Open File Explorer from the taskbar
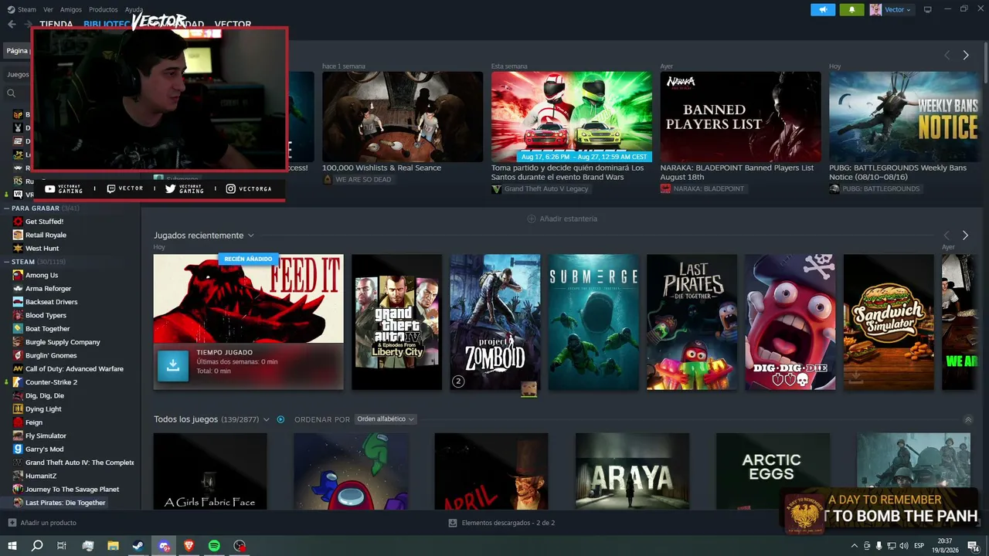The image size is (989, 556). click(113, 546)
